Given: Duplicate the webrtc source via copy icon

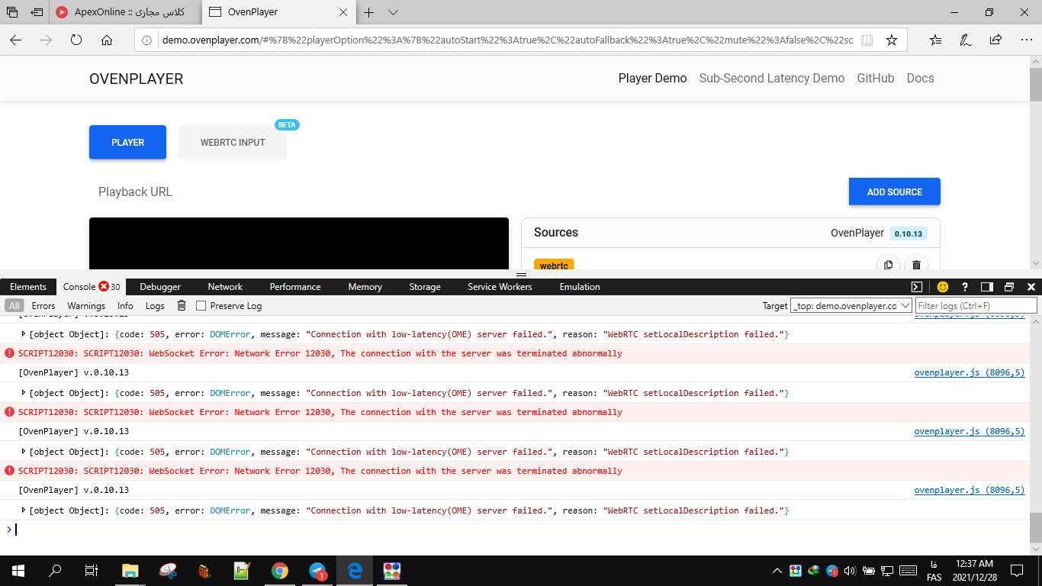Looking at the screenshot, I should tap(887, 265).
